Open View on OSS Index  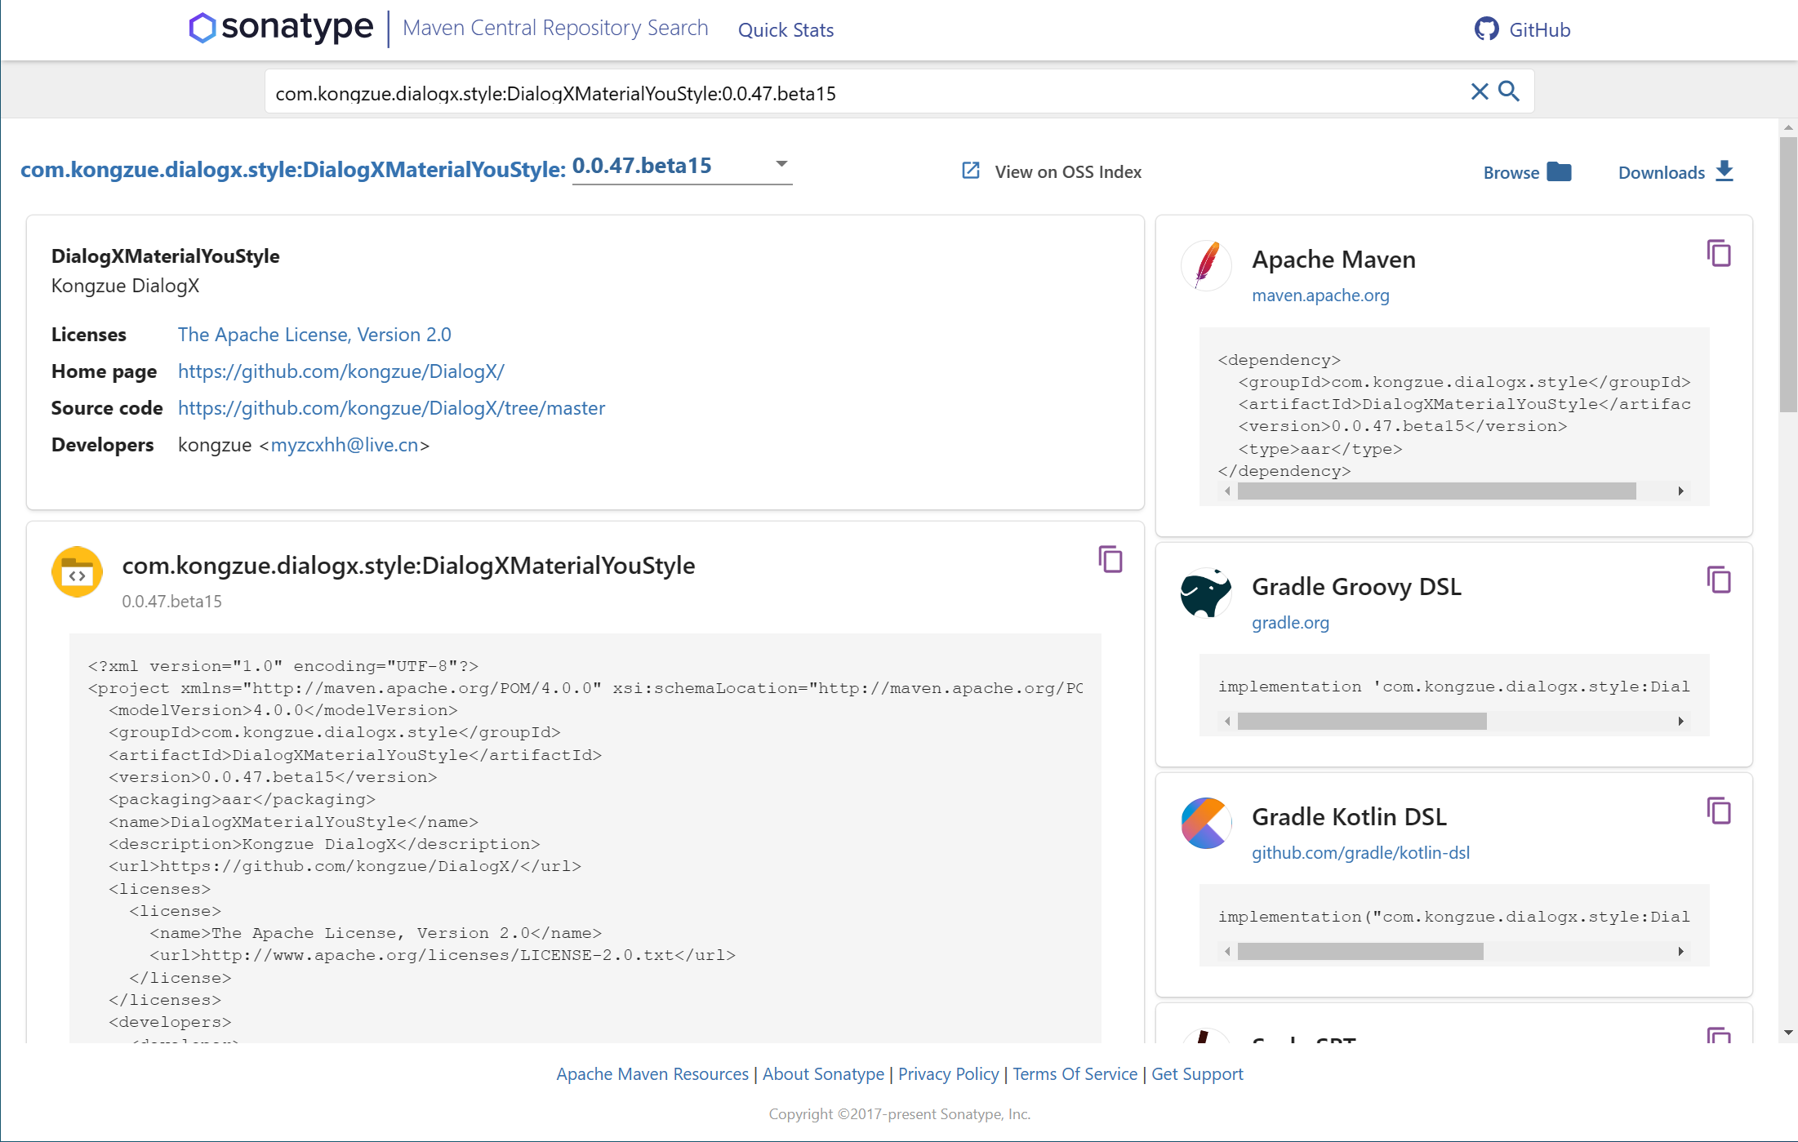(x=1067, y=171)
